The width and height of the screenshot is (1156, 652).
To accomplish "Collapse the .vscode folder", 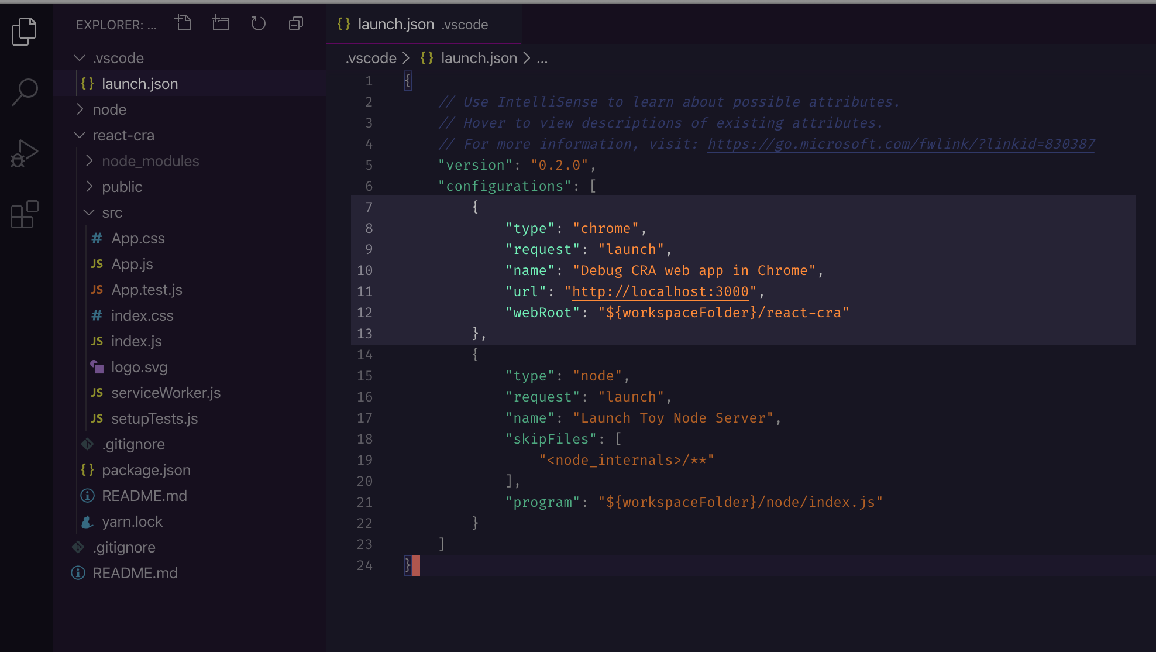I will [118, 58].
